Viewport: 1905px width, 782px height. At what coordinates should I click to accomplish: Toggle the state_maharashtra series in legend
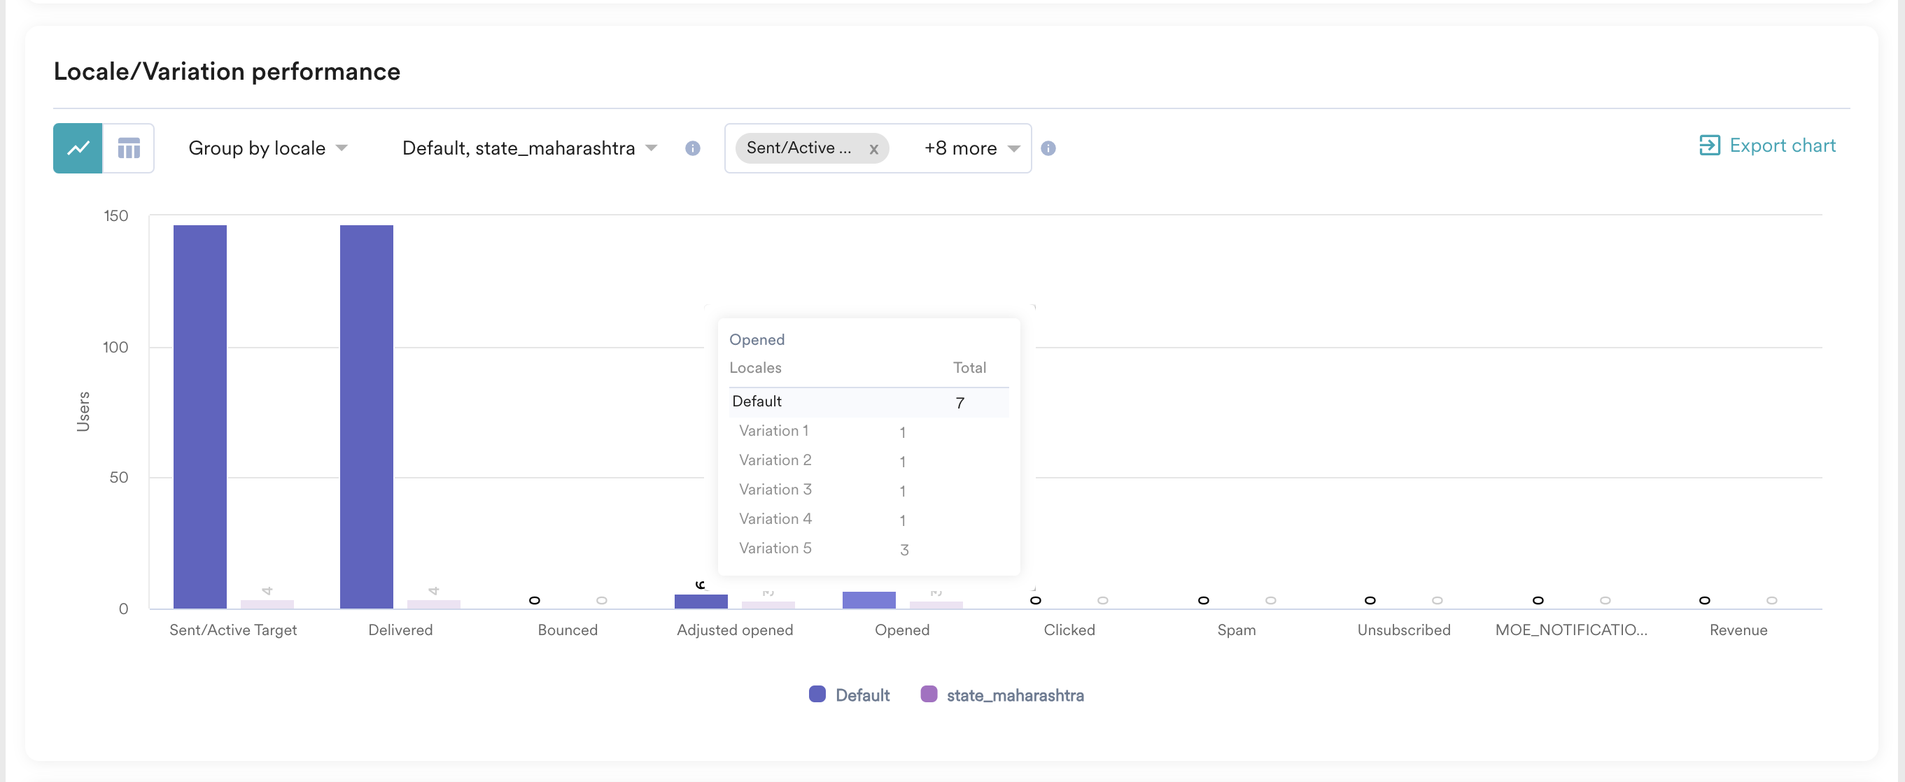pos(1015,695)
